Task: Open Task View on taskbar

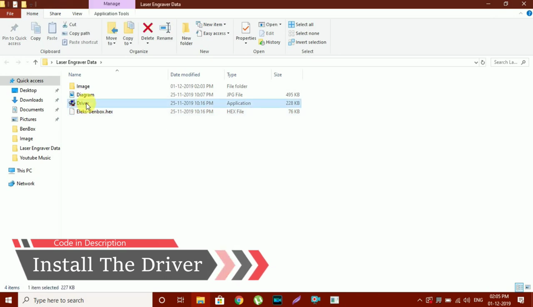Action: coord(181,300)
